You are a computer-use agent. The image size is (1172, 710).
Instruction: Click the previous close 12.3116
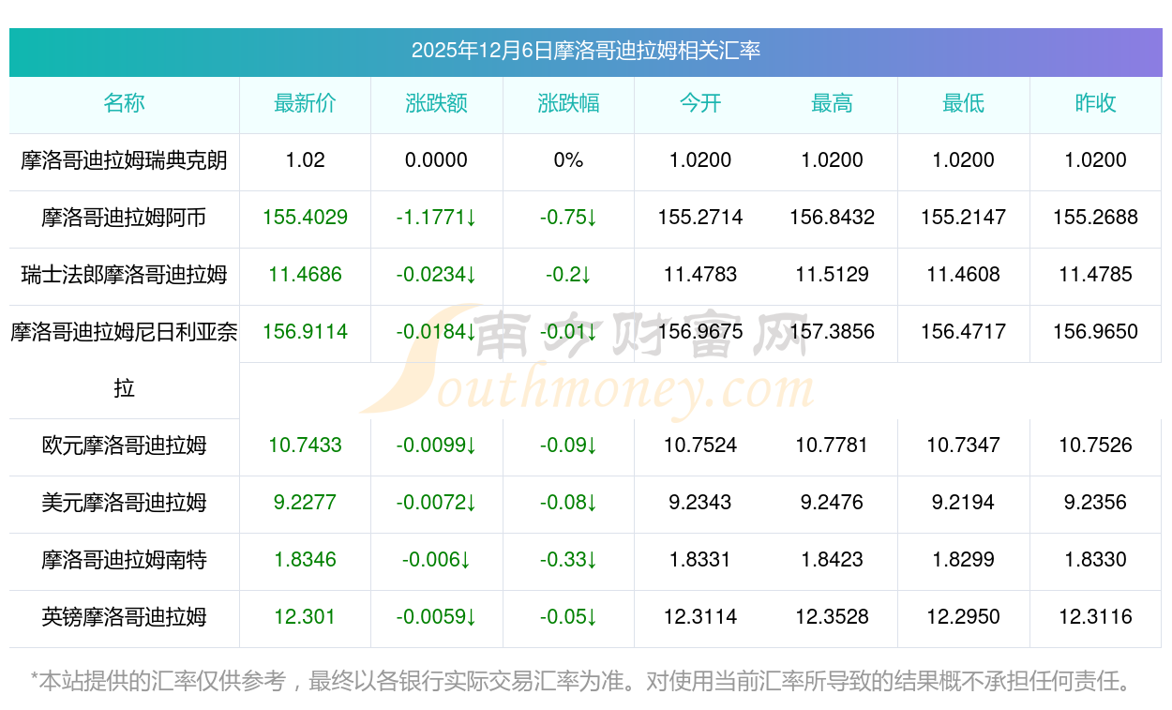point(1096,617)
